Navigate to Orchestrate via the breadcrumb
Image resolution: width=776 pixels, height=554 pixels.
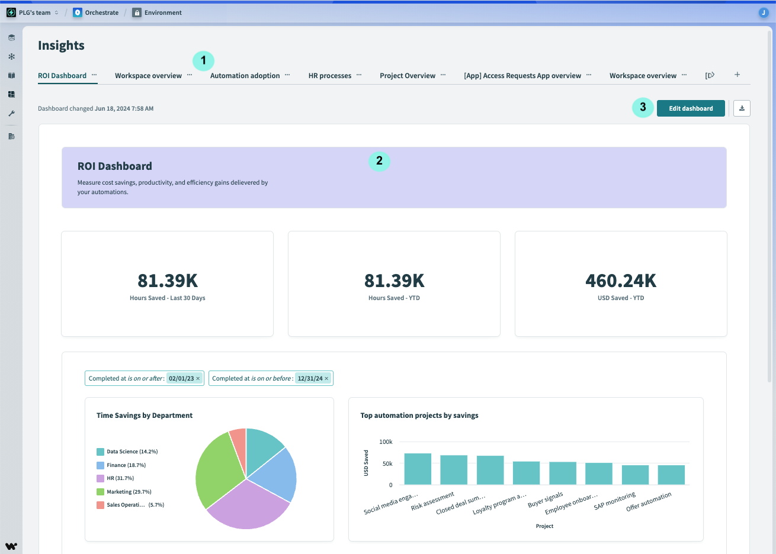click(x=101, y=12)
